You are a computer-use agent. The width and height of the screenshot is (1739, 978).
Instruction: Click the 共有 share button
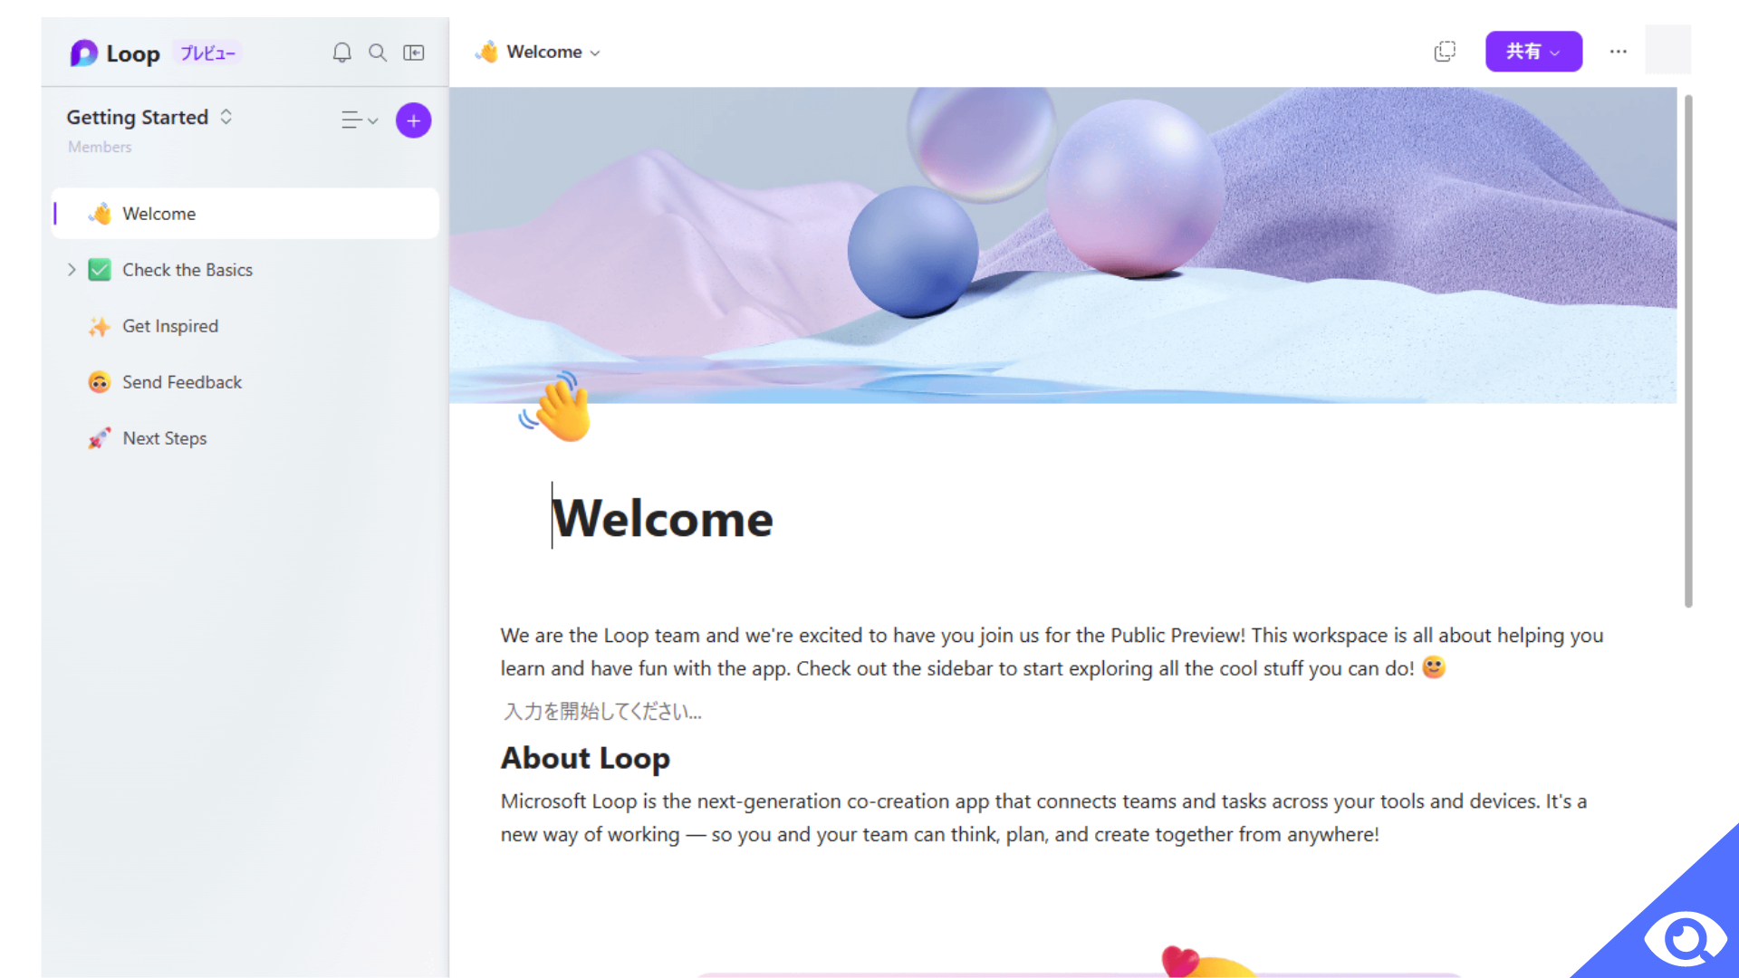click(1533, 52)
